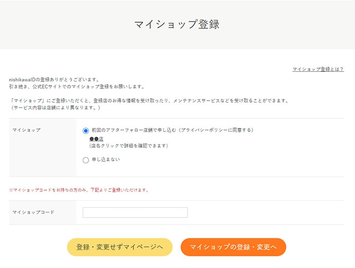The image size is (355, 268).
Task: Open the ●●店 store name link
Action: (96, 139)
